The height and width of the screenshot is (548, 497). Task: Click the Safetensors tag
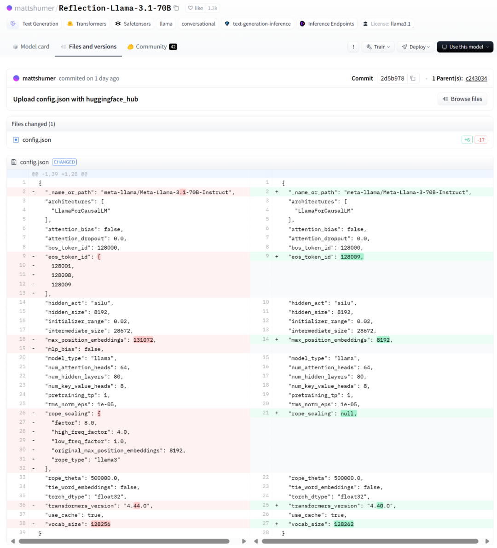coord(133,24)
